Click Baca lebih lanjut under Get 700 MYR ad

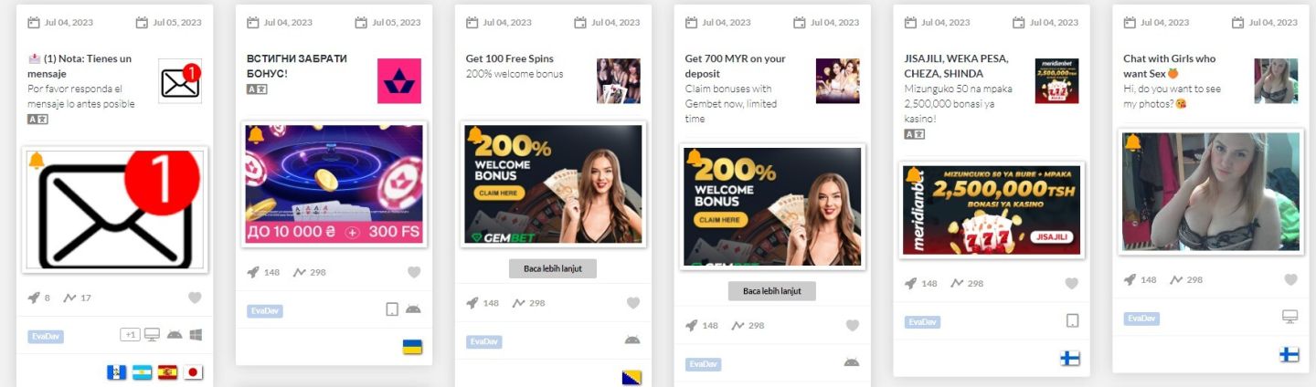tap(772, 291)
